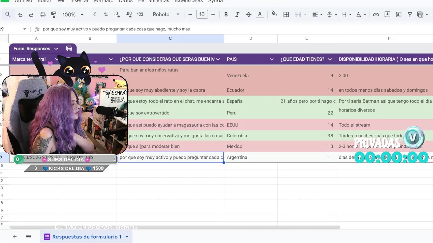Add a new sheet
This screenshot has width=433, height=243.
(15, 237)
